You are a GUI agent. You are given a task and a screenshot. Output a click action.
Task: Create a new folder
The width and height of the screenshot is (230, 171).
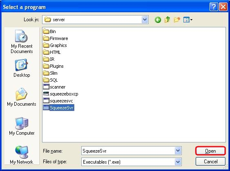[177, 20]
